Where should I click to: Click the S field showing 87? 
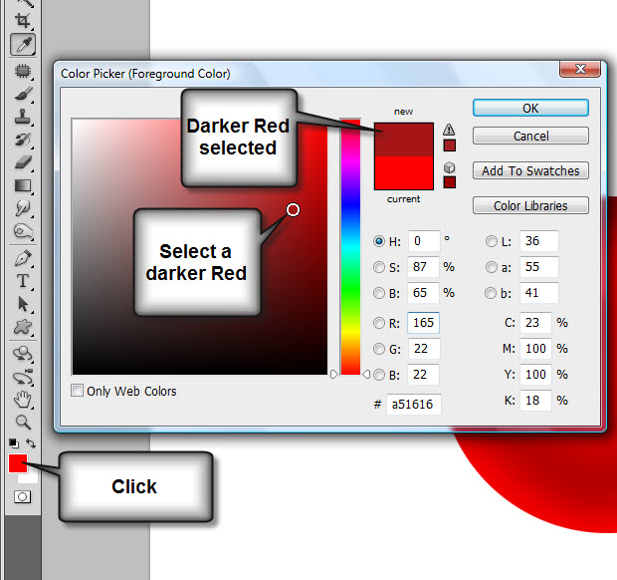tap(423, 267)
